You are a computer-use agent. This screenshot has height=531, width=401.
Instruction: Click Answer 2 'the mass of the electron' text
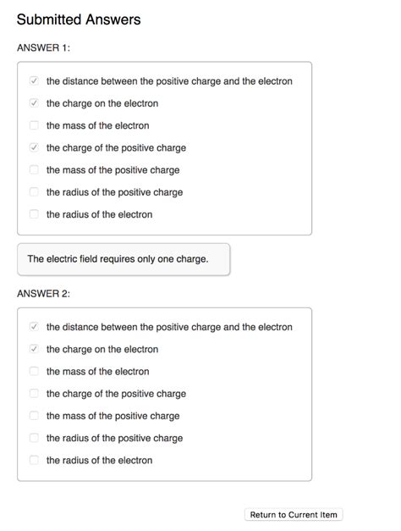tap(98, 372)
